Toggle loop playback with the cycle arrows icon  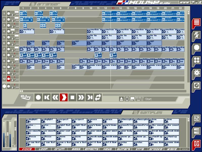pyautogui.click(x=98, y=97)
